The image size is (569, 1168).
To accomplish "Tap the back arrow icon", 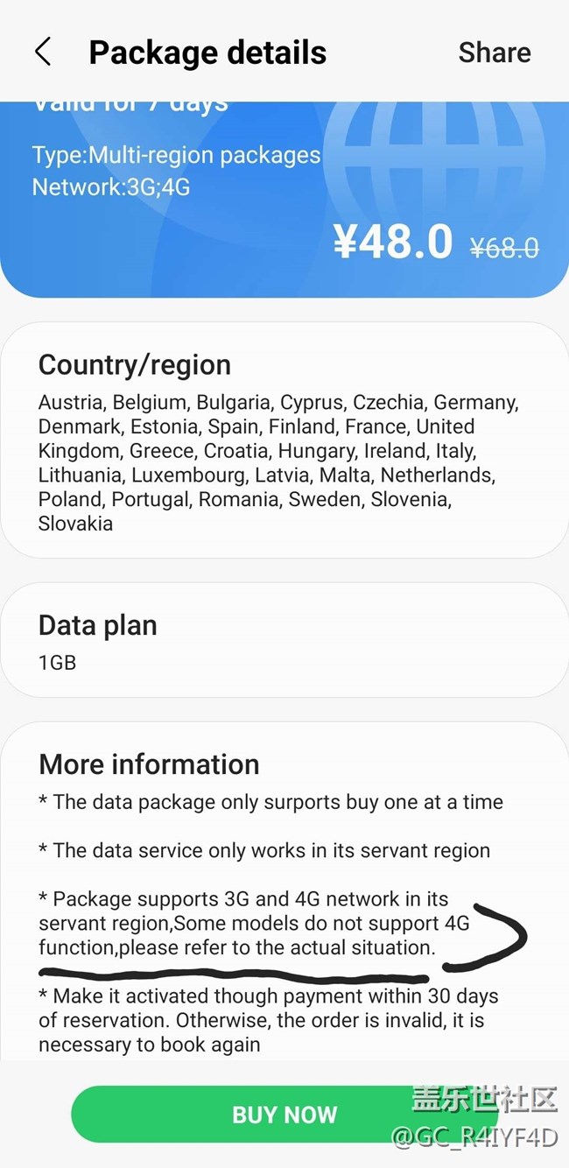I will tap(43, 53).
